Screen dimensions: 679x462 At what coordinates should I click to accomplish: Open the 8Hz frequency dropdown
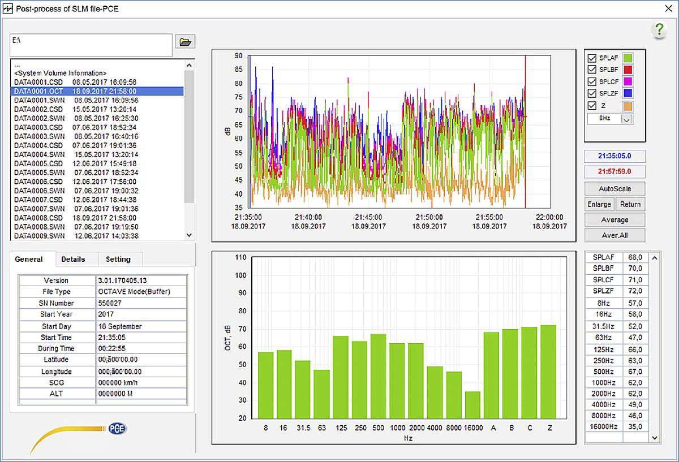point(626,119)
